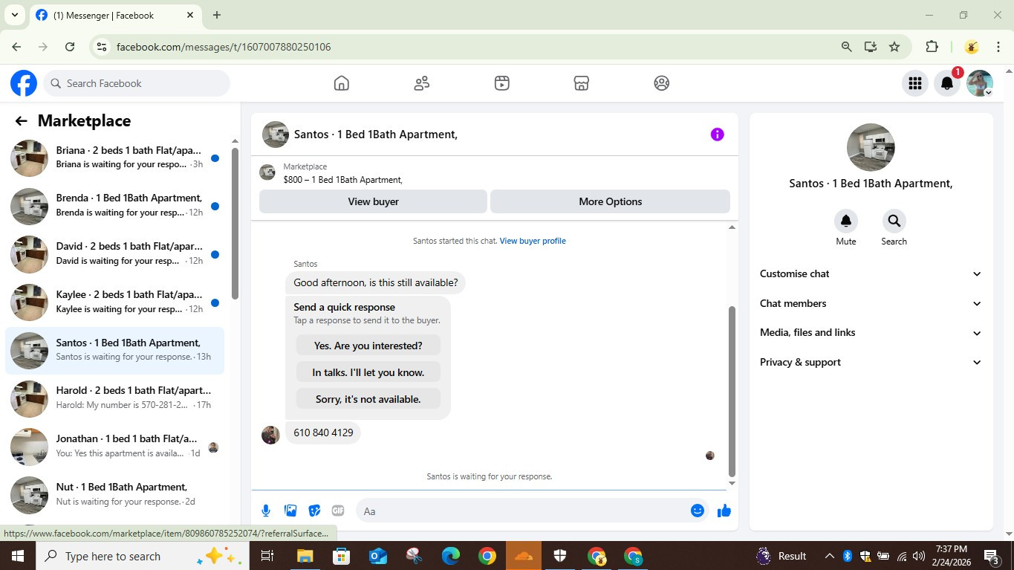Open Santos apartment thumbnail in right panel

(871, 147)
